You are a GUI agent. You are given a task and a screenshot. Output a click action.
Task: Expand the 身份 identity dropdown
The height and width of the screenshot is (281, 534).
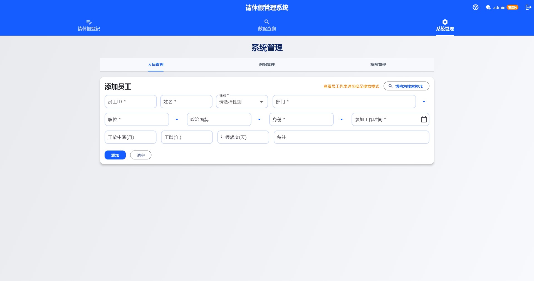coord(342,119)
